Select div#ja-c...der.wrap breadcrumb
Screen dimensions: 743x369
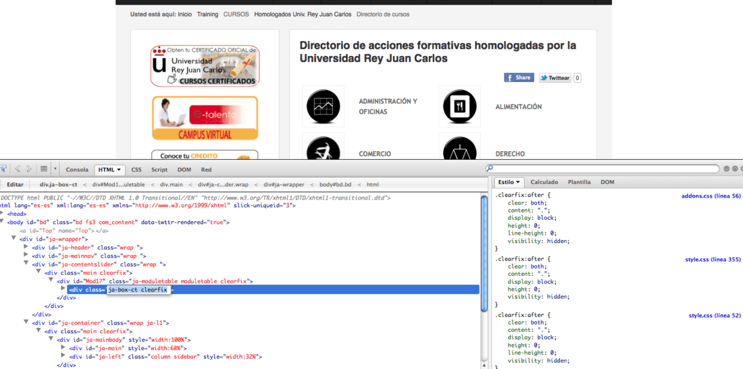click(x=223, y=185)
